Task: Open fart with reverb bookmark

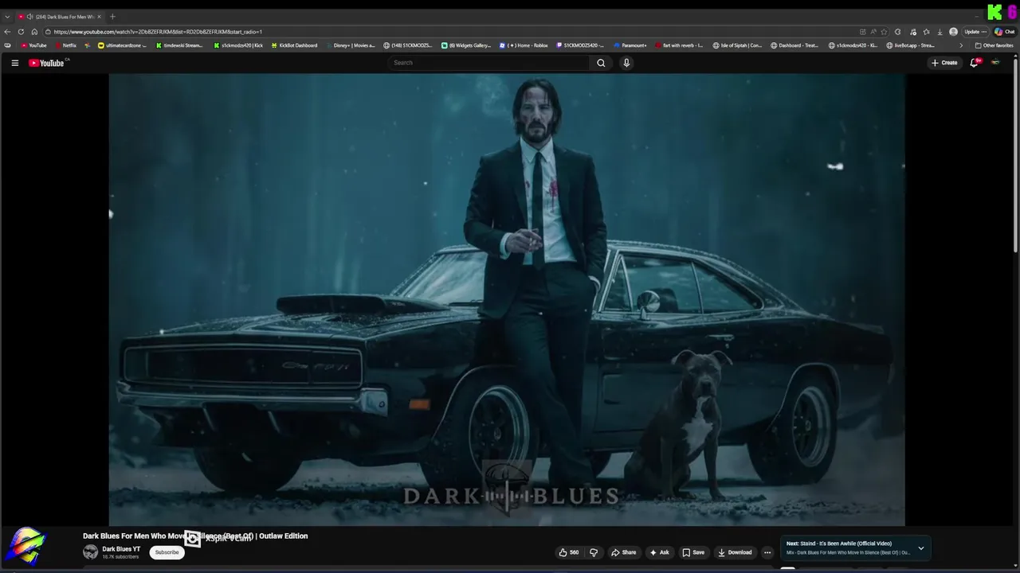Action: (x=679, y=45)
